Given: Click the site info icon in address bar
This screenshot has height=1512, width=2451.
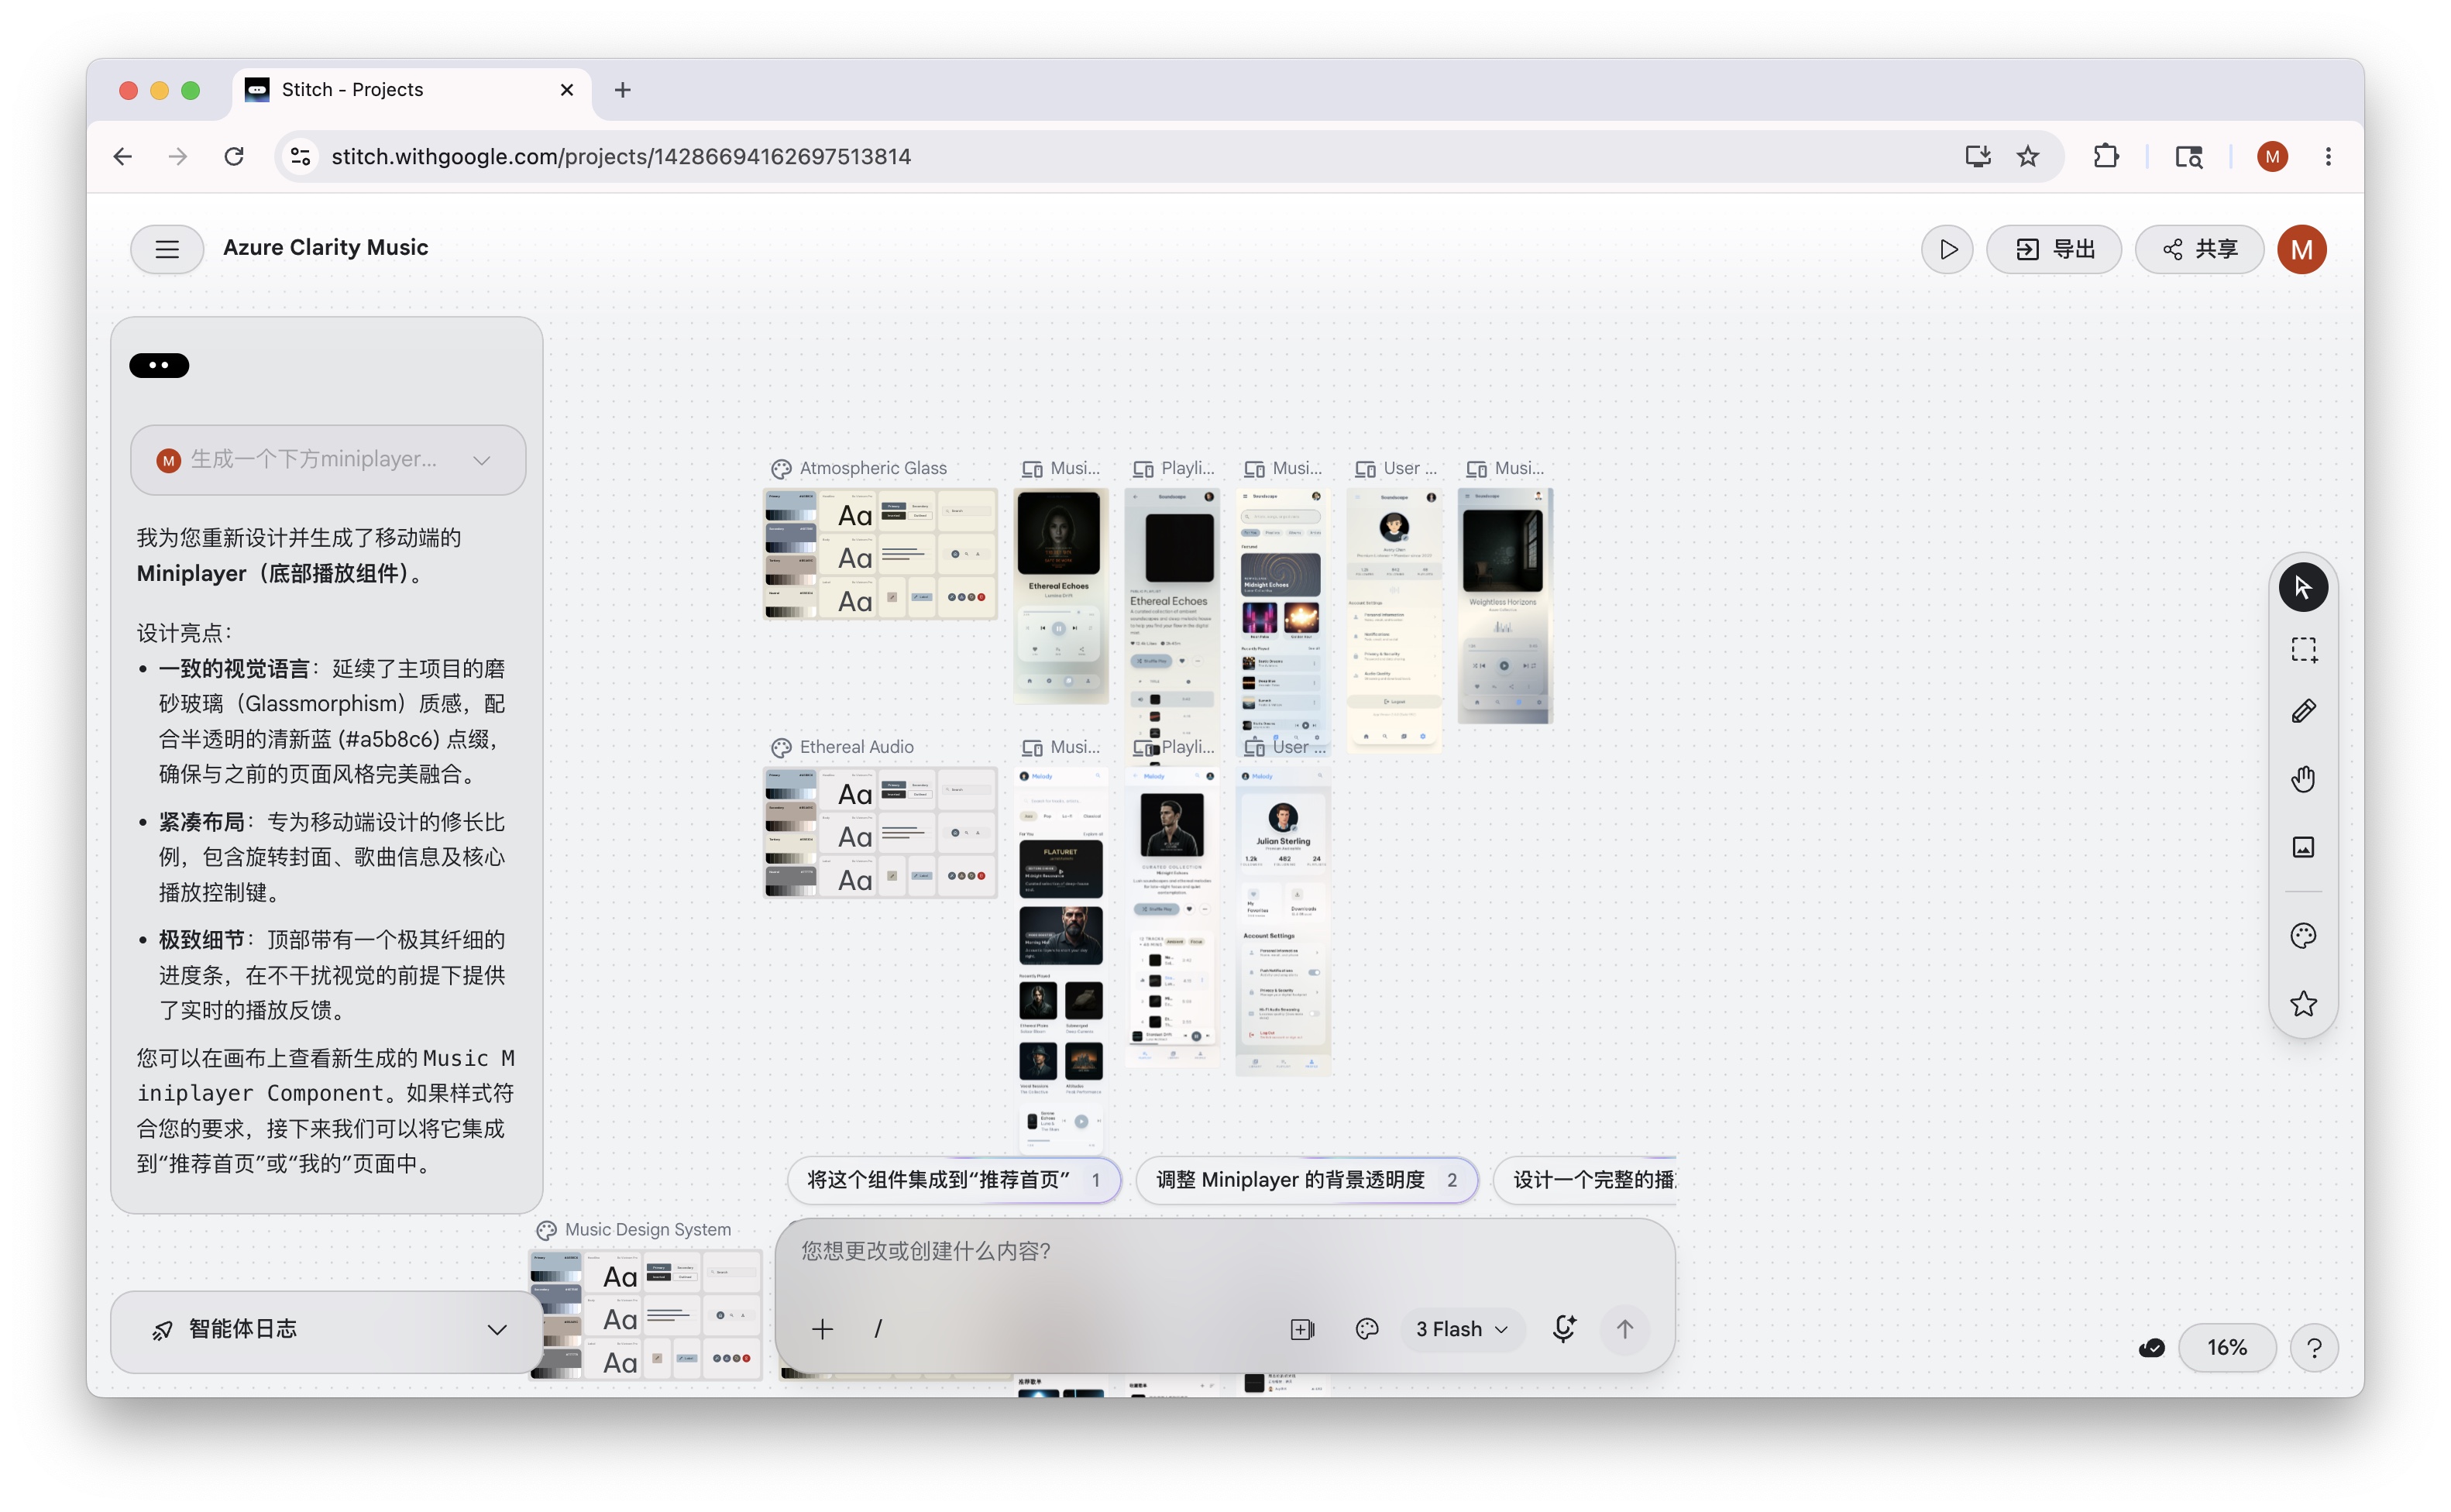Looking at the screenshot, I should [300, 156].
